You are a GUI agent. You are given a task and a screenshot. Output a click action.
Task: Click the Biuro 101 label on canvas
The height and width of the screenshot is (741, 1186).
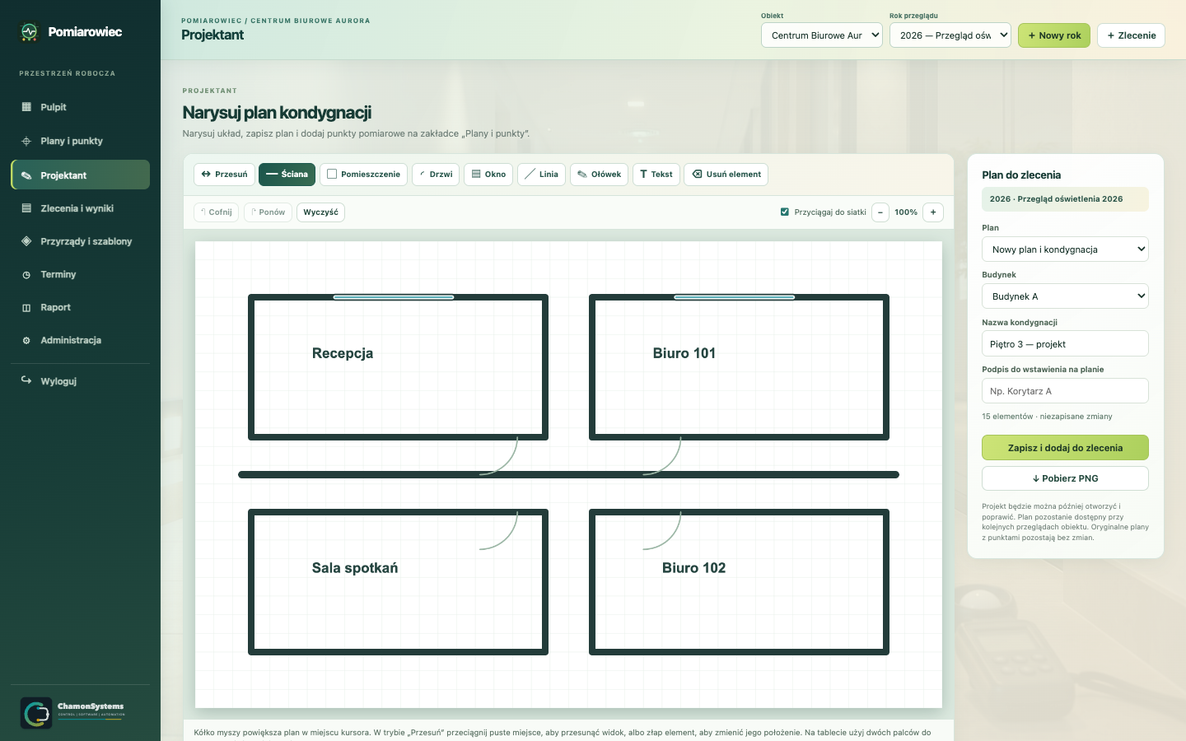point(684,353)
